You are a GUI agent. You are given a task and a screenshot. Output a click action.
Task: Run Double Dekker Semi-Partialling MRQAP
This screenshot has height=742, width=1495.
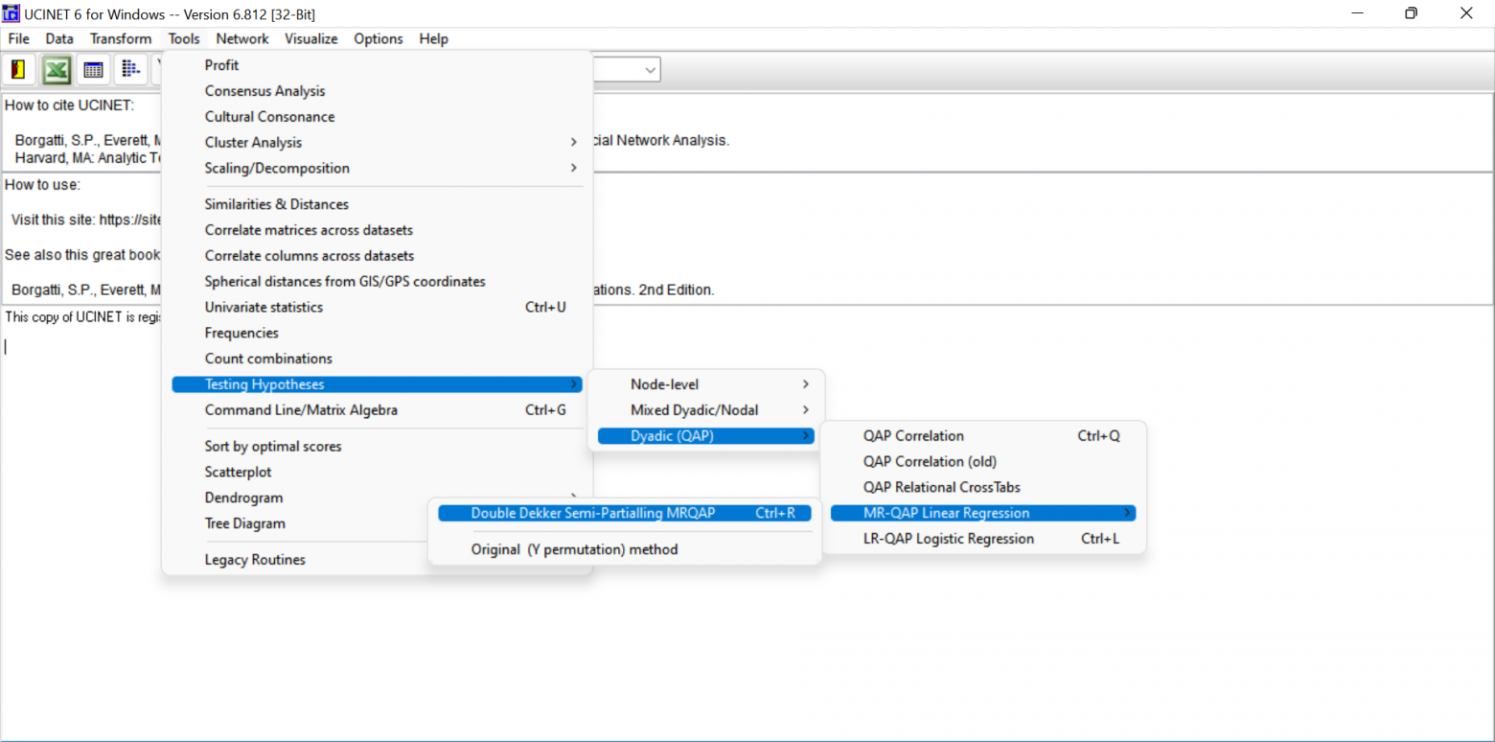[625, 514]
